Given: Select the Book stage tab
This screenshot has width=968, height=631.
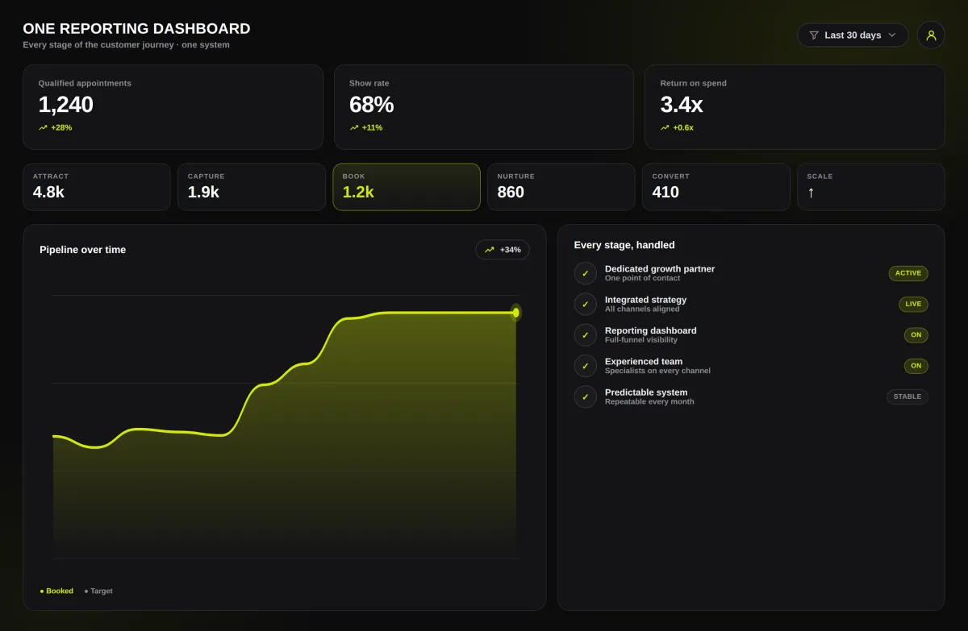Looking at the screenshot, I should pyautogui.click(x=407, y=187).
